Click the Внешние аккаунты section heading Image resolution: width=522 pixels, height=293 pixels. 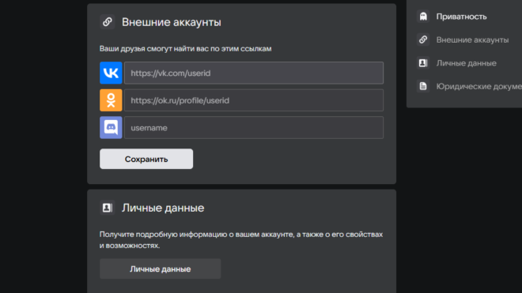tap(171, 22)
